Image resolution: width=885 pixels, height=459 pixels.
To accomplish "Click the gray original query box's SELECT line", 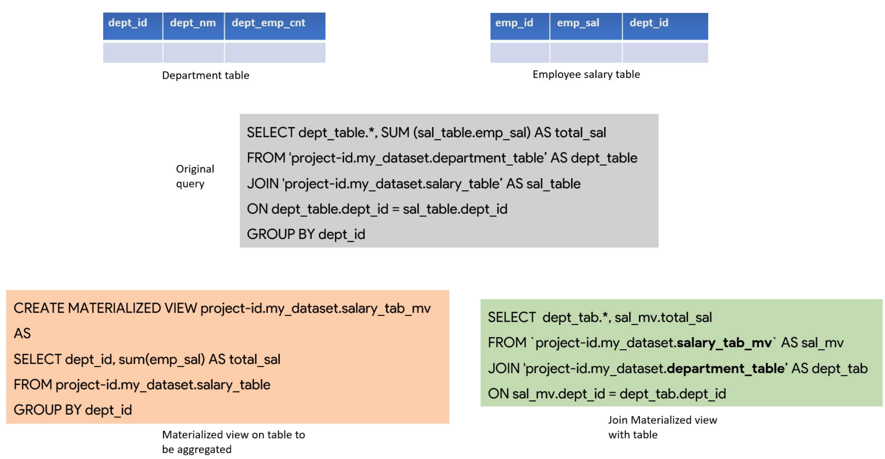I will (x=426, y=132).
